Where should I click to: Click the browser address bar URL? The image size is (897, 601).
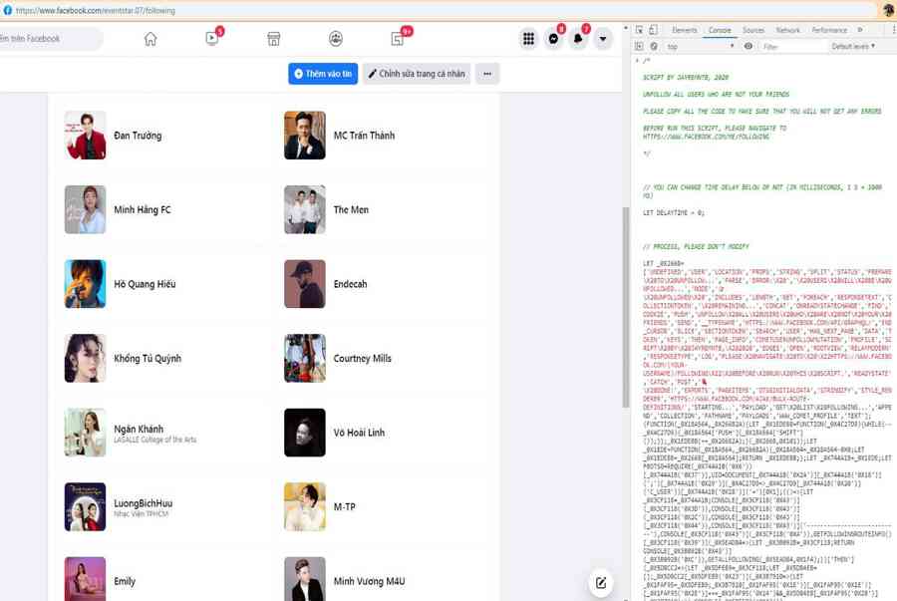pos(96,10)
